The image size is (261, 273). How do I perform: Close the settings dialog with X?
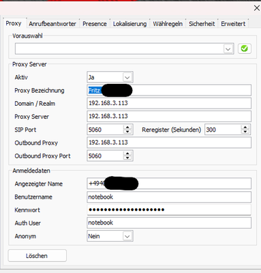[x=257, y=8]
